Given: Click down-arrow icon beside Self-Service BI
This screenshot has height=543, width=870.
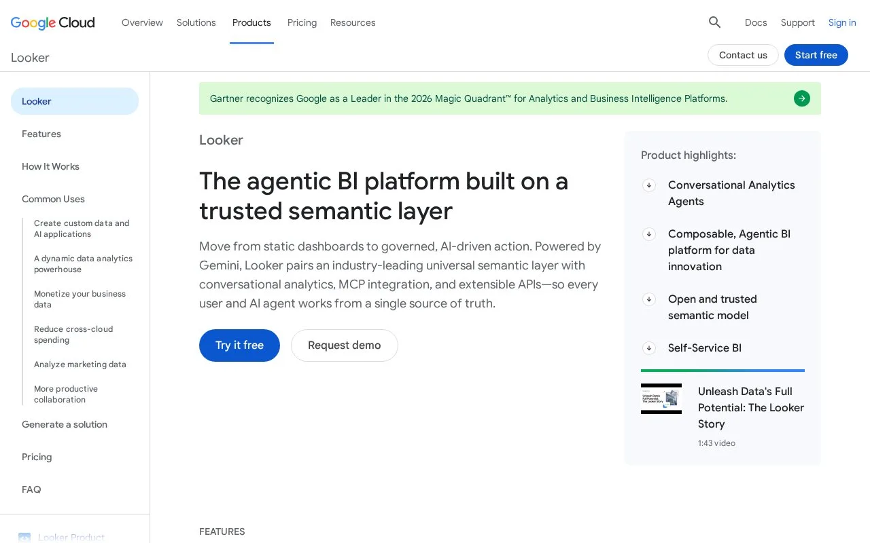Looking at the screenshot, I should pyautogui.click(x=649, y=348).
